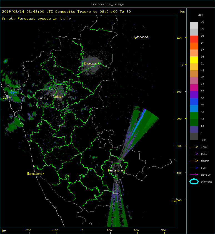The image size is (215, 234).
Task: Click the 'Composite_Image' title text
Action: (107, 4)
